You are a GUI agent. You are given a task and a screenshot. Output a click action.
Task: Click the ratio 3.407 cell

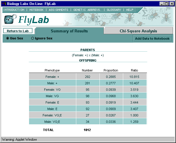tap(135, 109)
